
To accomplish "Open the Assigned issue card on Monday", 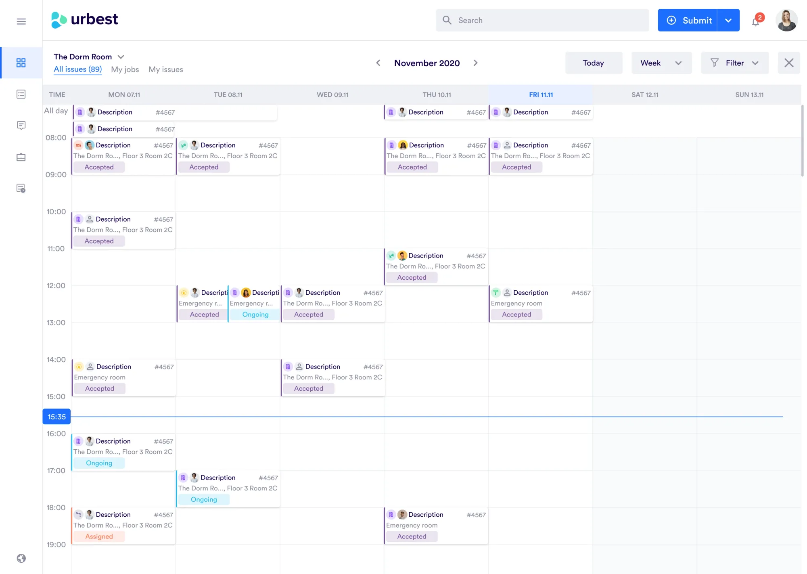I will tap(123, 525).
